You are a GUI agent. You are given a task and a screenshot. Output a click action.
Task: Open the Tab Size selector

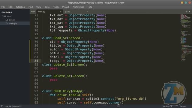click(167, 106)
